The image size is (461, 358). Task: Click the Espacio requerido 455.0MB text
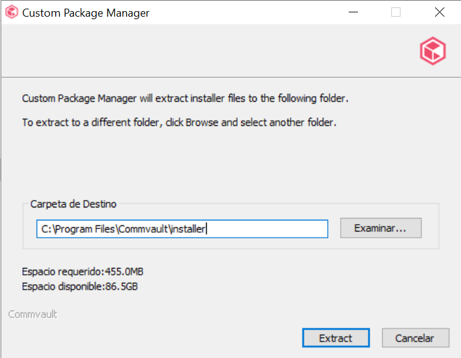coord(83,272)
